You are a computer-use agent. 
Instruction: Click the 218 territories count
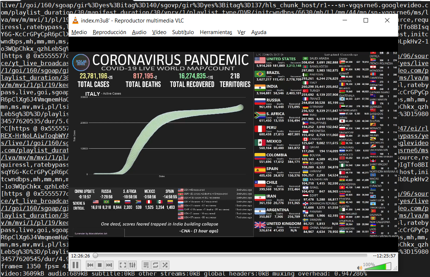pos(235,76)
